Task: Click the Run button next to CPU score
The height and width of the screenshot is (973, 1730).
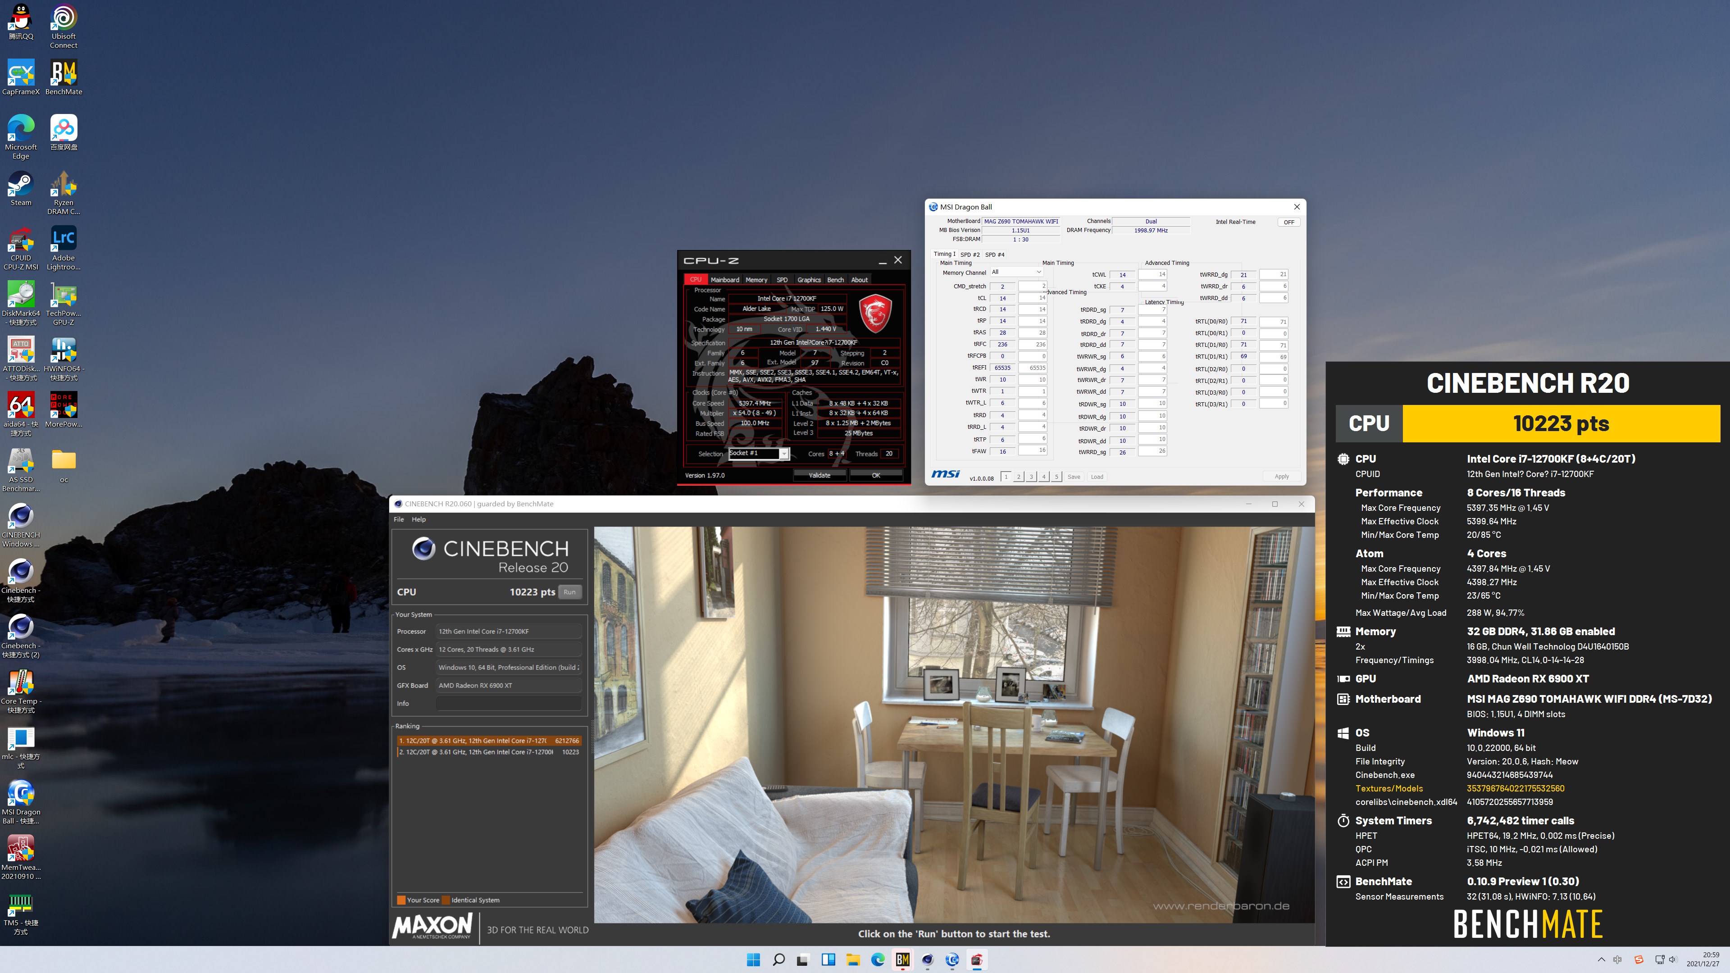Action: coord(569,591)
